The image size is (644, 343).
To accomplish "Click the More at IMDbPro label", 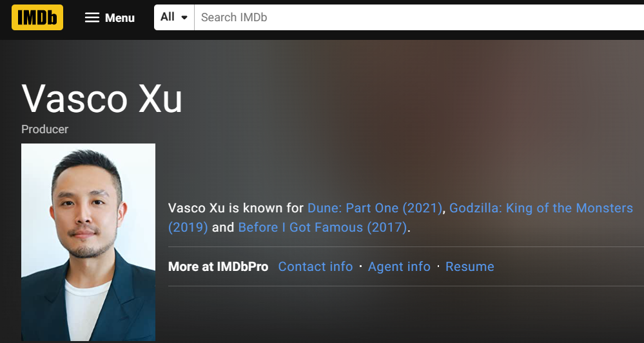I will tap(218, 266).
